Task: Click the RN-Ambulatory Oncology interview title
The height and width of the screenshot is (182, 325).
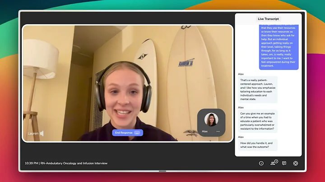Action: pos(74,163)
